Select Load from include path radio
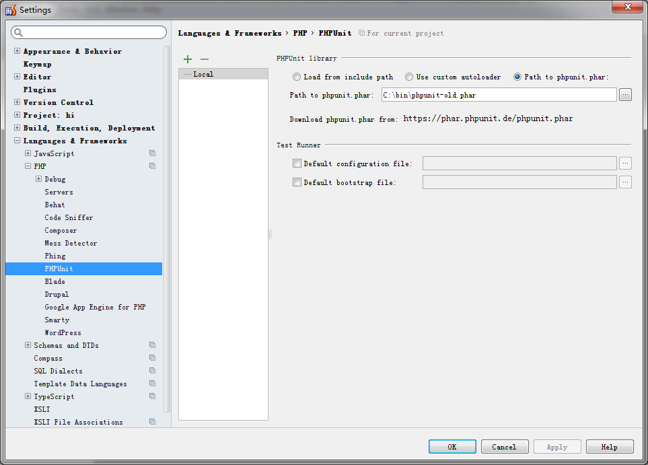This screenshot has height=465, width=648. point(297,77)
